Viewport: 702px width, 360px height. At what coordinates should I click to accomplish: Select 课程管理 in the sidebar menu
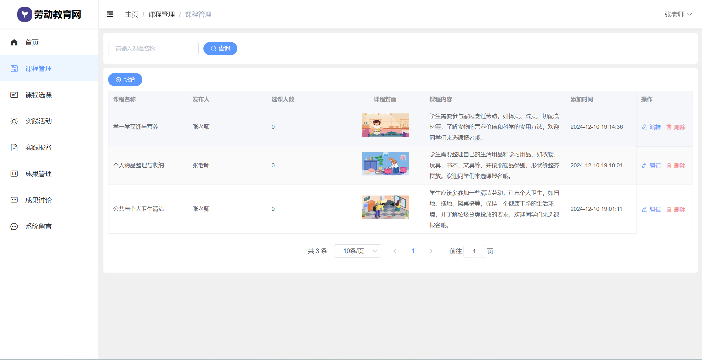pyautogui.click(x=39, y=69)
